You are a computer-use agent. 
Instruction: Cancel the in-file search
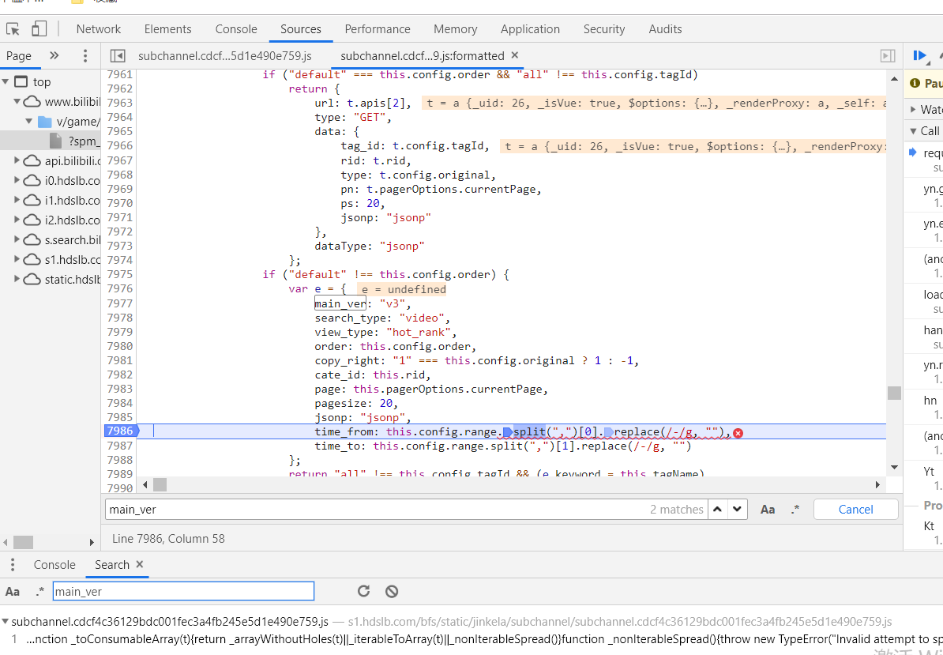tap(856, 510)
